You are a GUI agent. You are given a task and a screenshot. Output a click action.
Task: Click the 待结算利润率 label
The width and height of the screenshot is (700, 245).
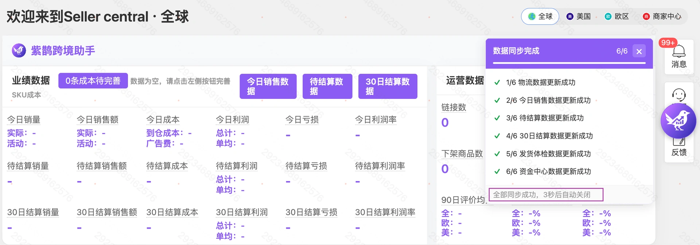[x=380, y=166]
